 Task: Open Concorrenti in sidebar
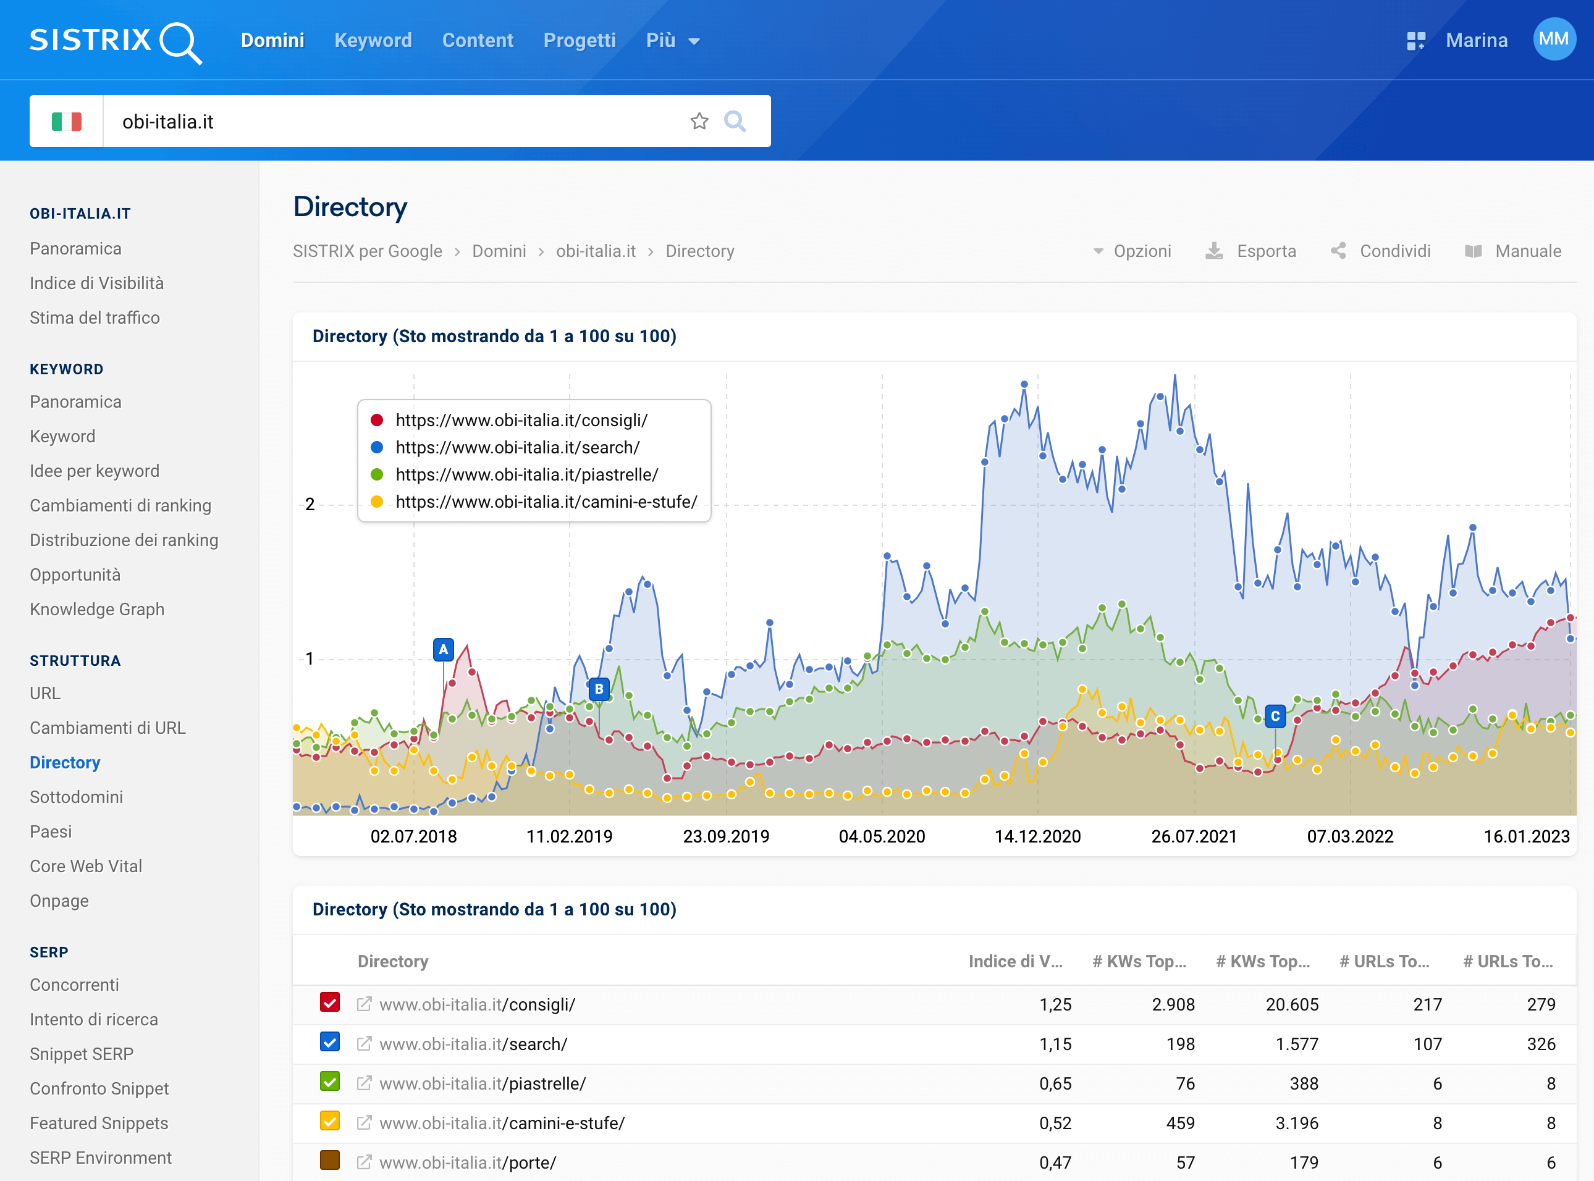point(74,985)
